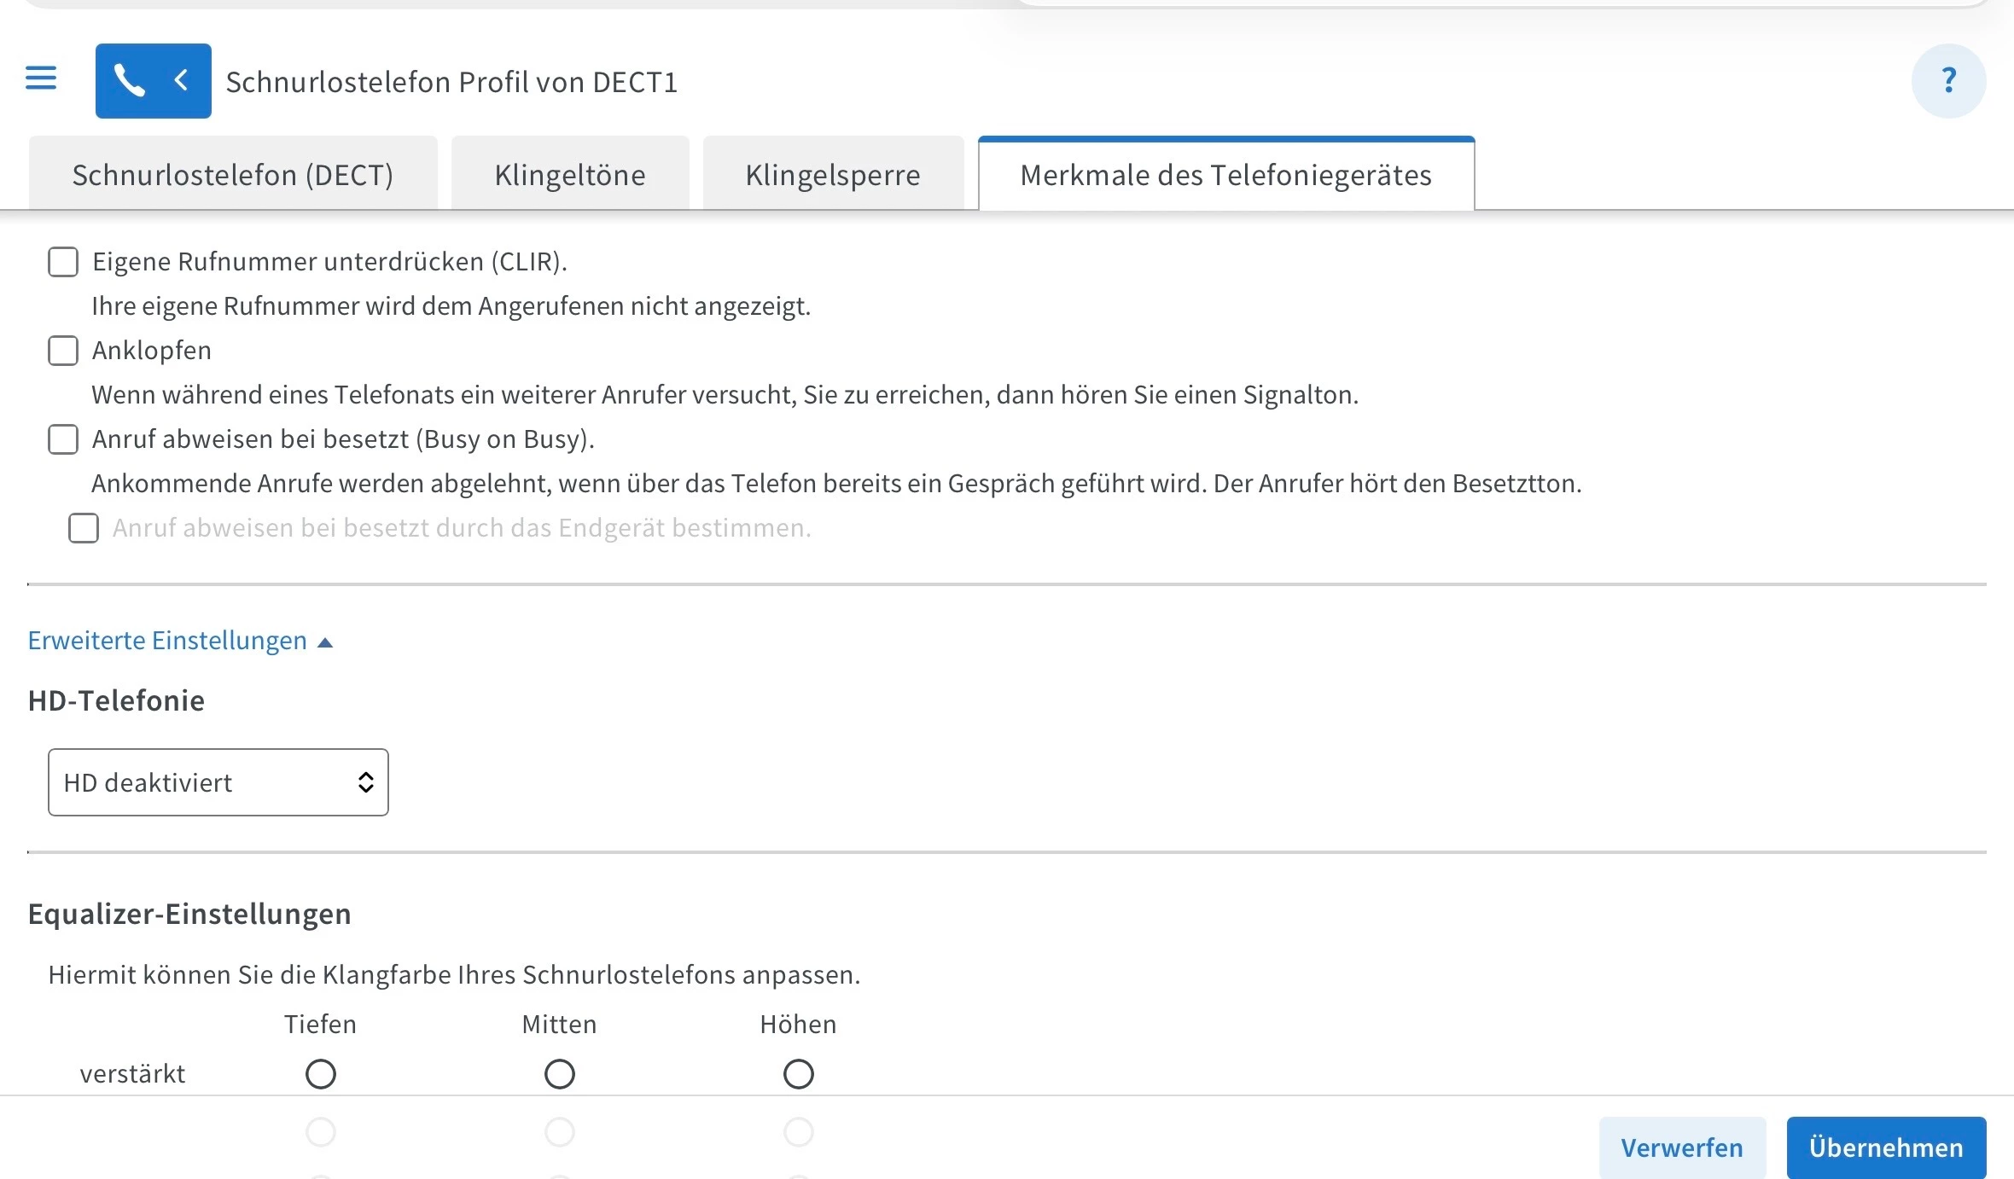Toggle the Anklopfen checkbox
This screenshot has width=2014, height=1179.
pyautogui.click(x=63, y=351)
